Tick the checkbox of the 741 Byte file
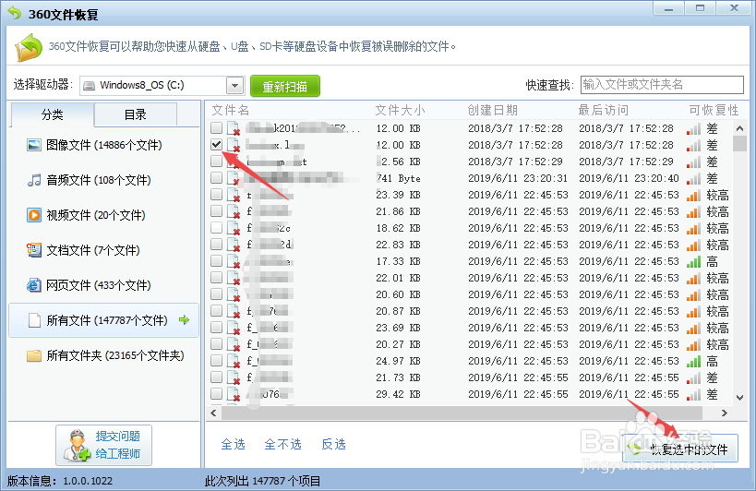756x491 pixels. 217,177
